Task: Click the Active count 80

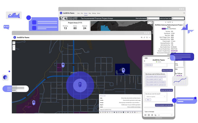Action: (x=75, y=28)
